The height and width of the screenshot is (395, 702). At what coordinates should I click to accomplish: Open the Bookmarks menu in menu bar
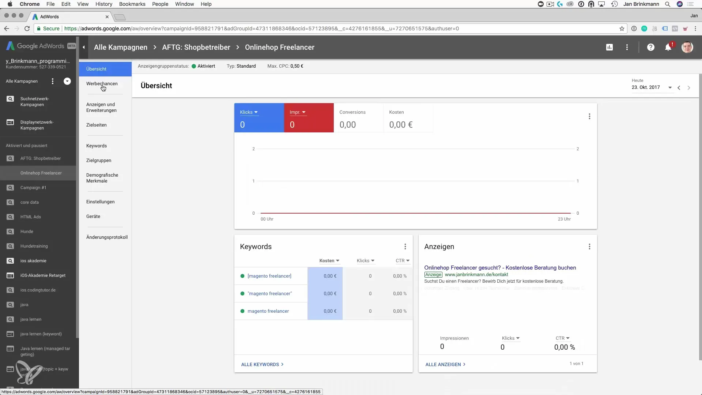tap(132, 4)
